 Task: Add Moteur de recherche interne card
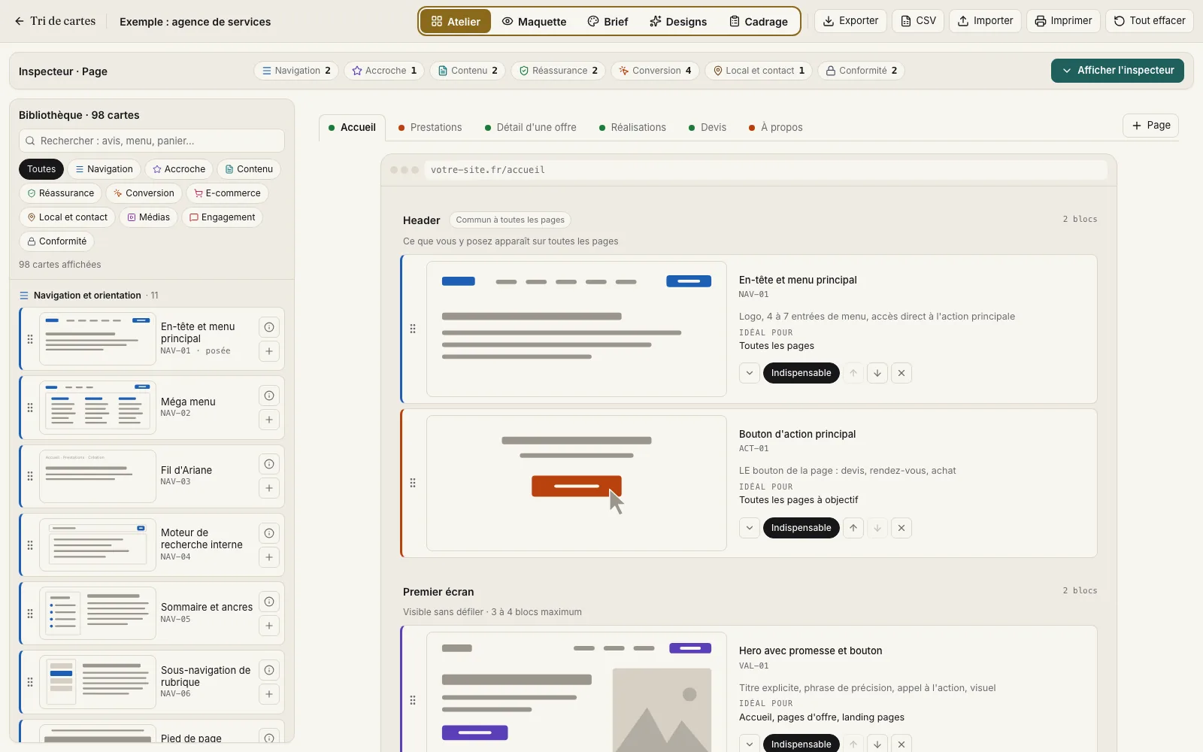tap(269, 557)
